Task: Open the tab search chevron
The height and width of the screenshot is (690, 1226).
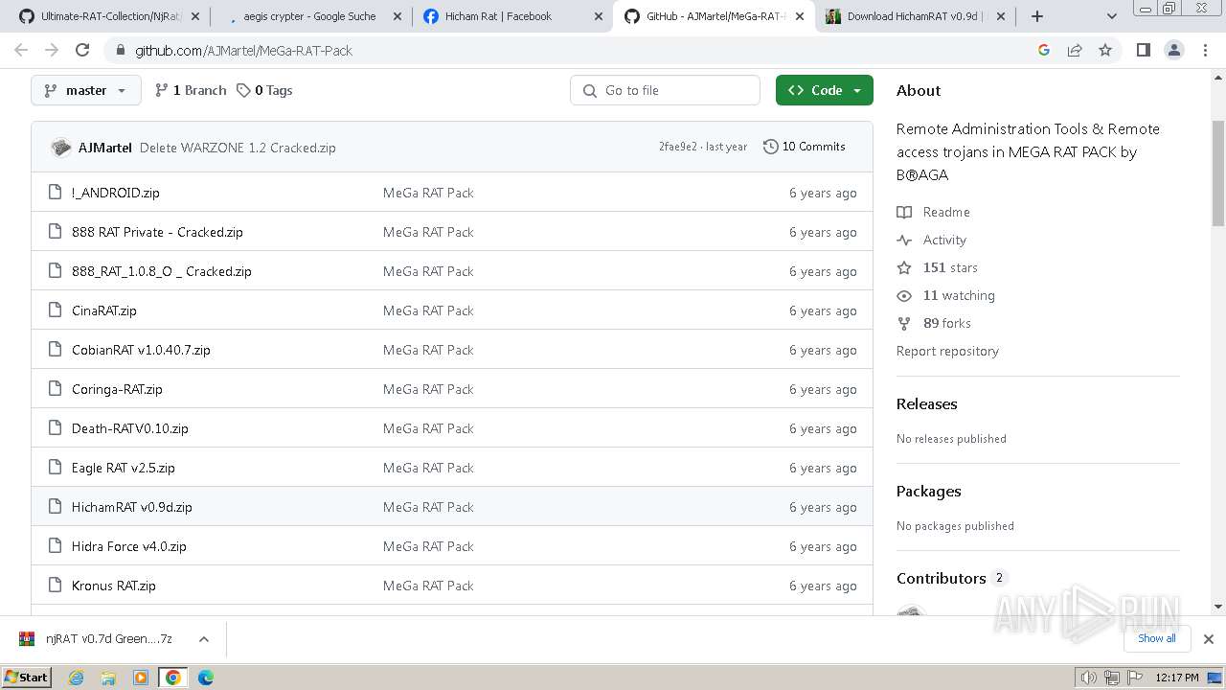Action: [1112, 16]
